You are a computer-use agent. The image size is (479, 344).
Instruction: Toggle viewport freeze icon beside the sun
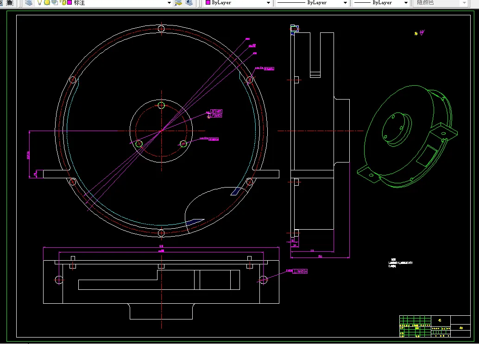point(55,3)
